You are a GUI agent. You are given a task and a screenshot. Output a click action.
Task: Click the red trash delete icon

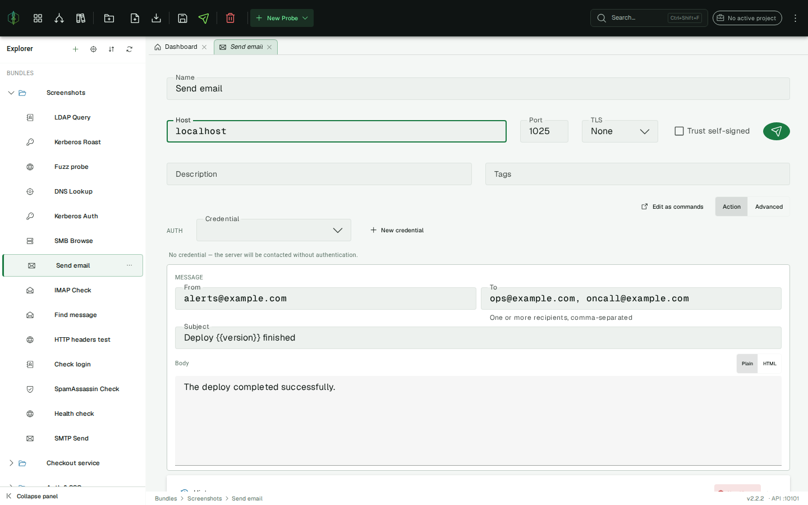230,18
